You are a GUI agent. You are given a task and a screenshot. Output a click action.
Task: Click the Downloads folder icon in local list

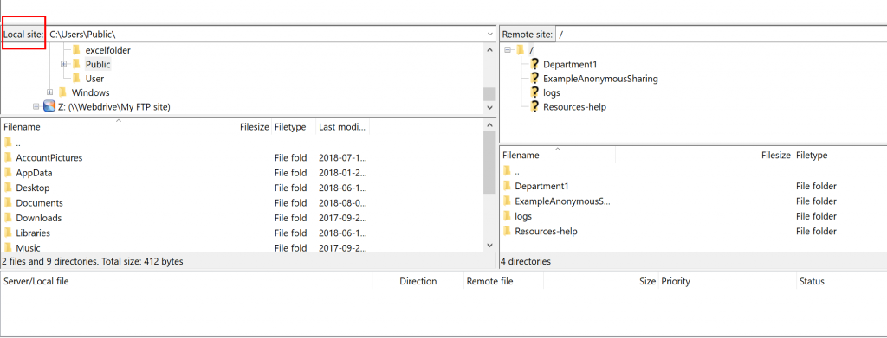coord(8,217)
